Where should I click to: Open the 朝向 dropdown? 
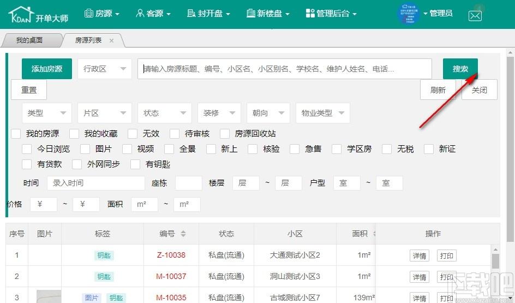click(268, 113)
